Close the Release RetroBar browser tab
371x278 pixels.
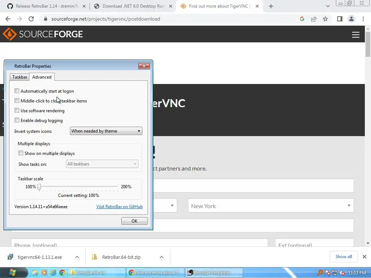pos(84,7)
